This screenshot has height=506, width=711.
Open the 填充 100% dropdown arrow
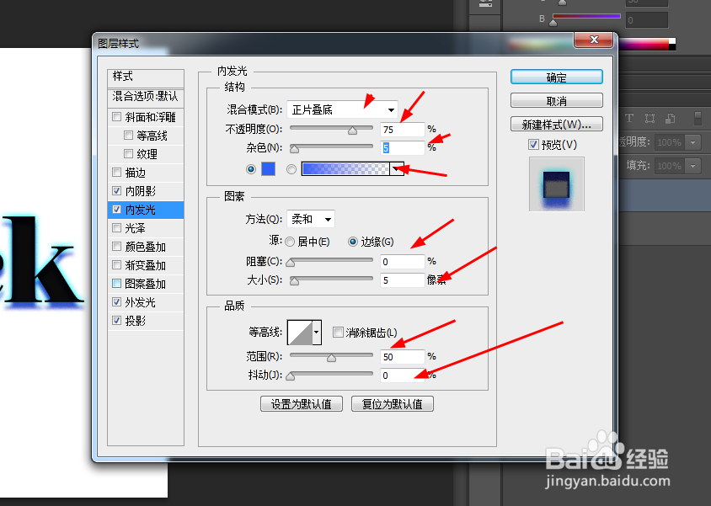(x=693, y=166)
